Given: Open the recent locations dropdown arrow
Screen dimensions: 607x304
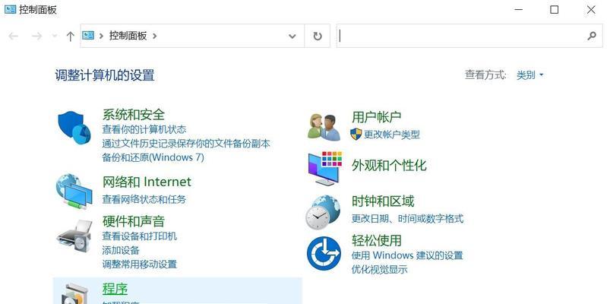Looking at the screenshot, I should [55, 36].
